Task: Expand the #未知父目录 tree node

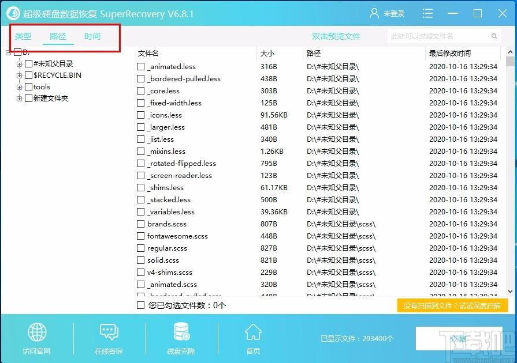Action: [20, 64]
